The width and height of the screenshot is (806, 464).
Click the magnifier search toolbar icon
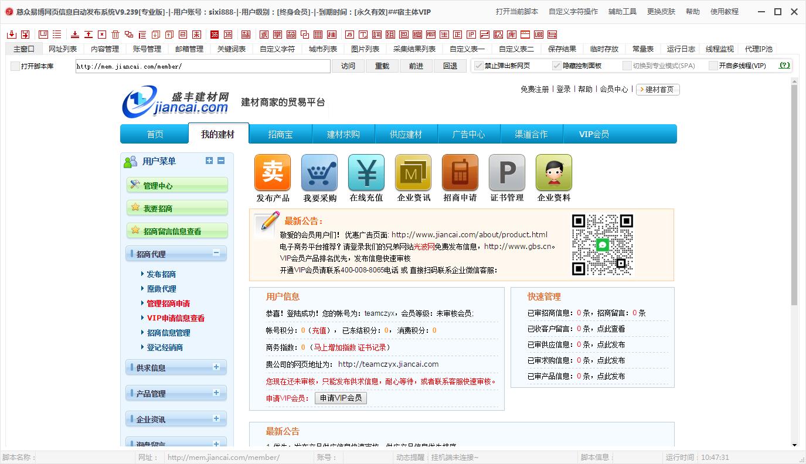pyautogui.click(x=498, y=35)
